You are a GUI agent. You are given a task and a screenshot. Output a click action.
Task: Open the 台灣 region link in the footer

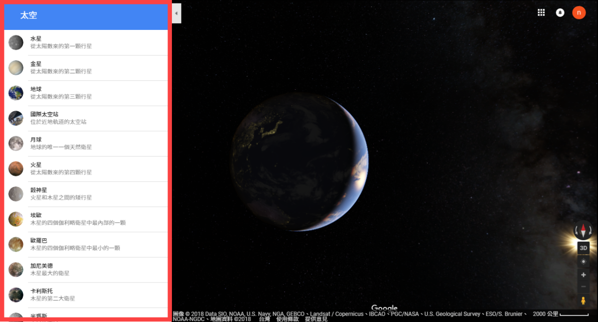pos(264,319)
